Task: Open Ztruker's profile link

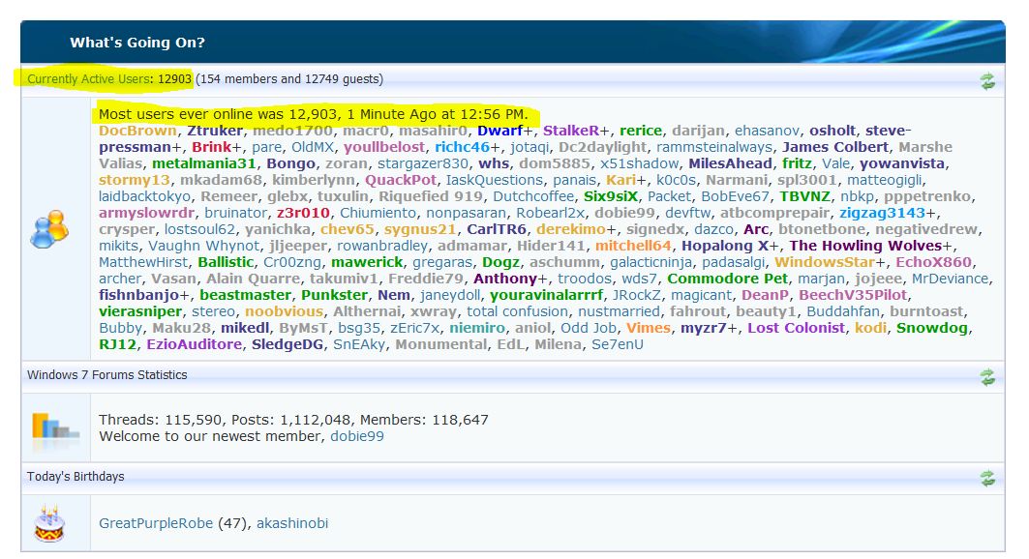Action: (215, 131)
